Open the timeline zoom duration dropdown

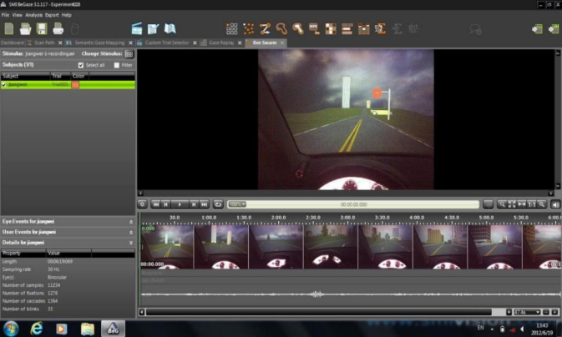527,312
